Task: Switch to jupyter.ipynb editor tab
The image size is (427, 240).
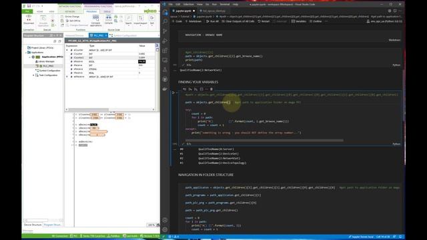Action: tap(183, 11)
